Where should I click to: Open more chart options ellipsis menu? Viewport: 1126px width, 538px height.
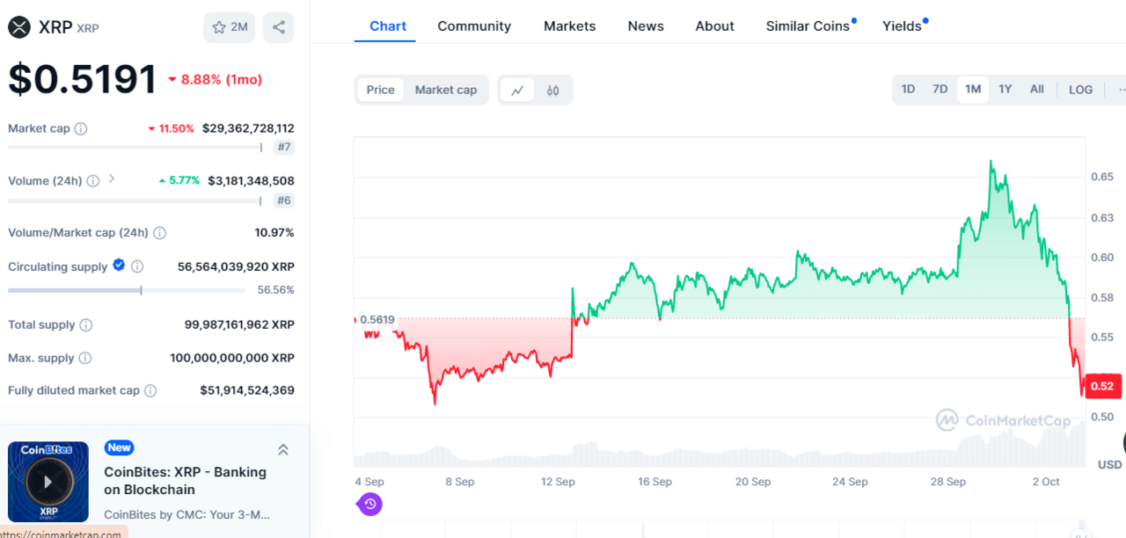coord(1120,90)
